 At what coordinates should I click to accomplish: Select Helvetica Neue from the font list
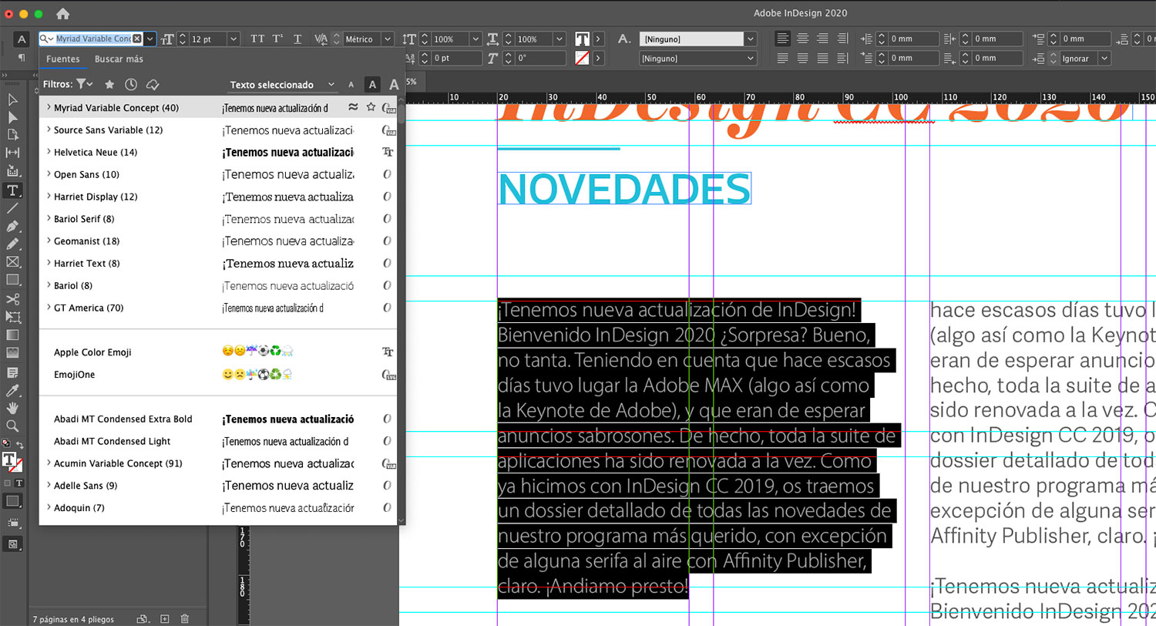tap(96, 153)
